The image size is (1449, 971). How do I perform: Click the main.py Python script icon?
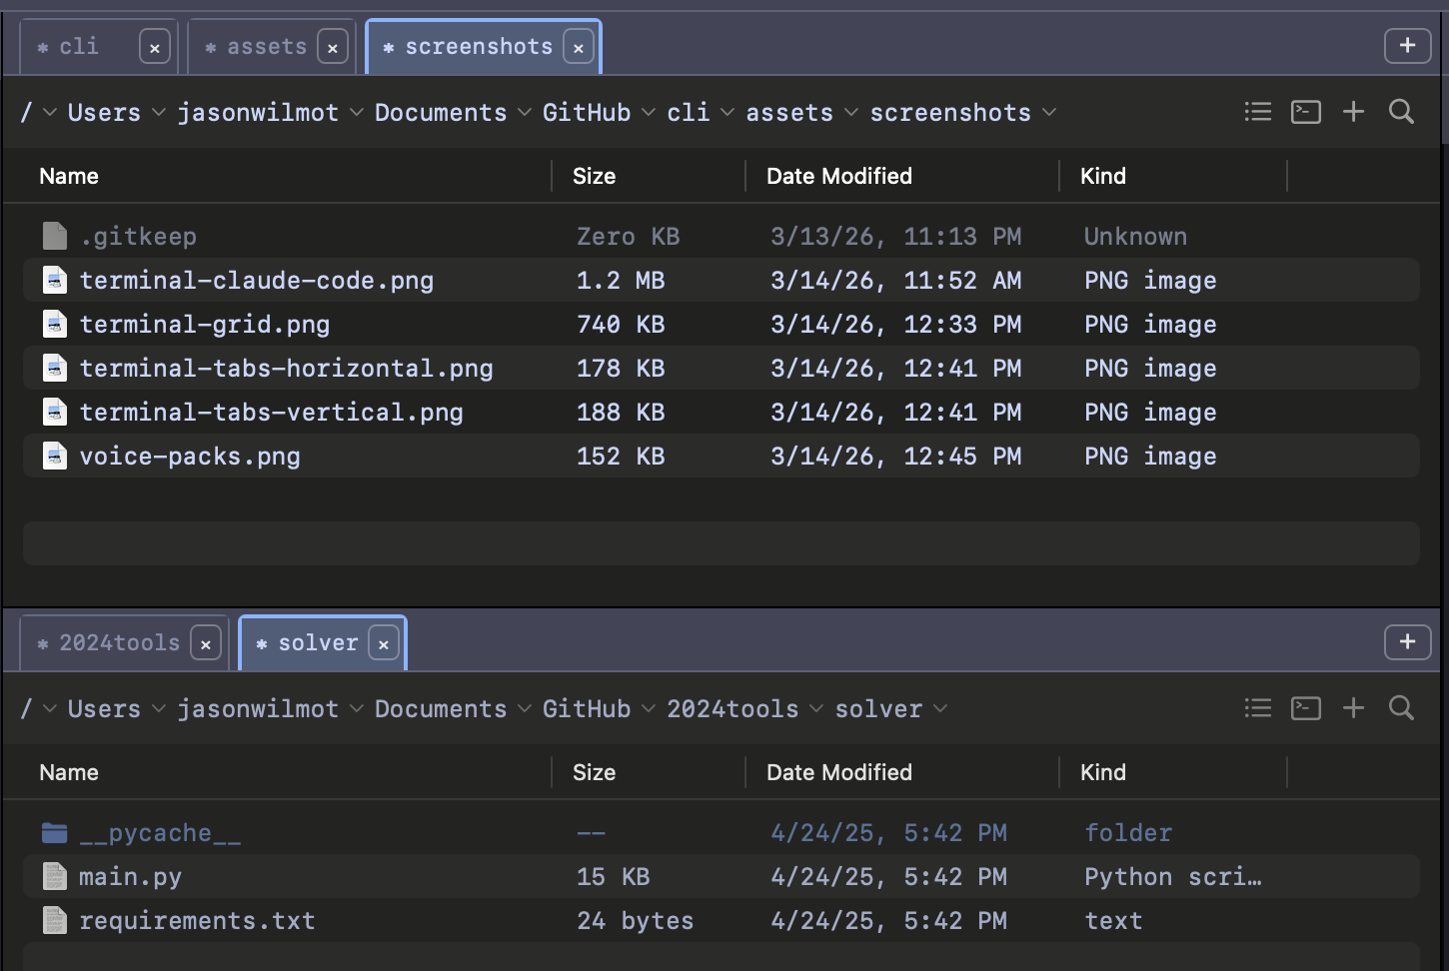[54, 876]
